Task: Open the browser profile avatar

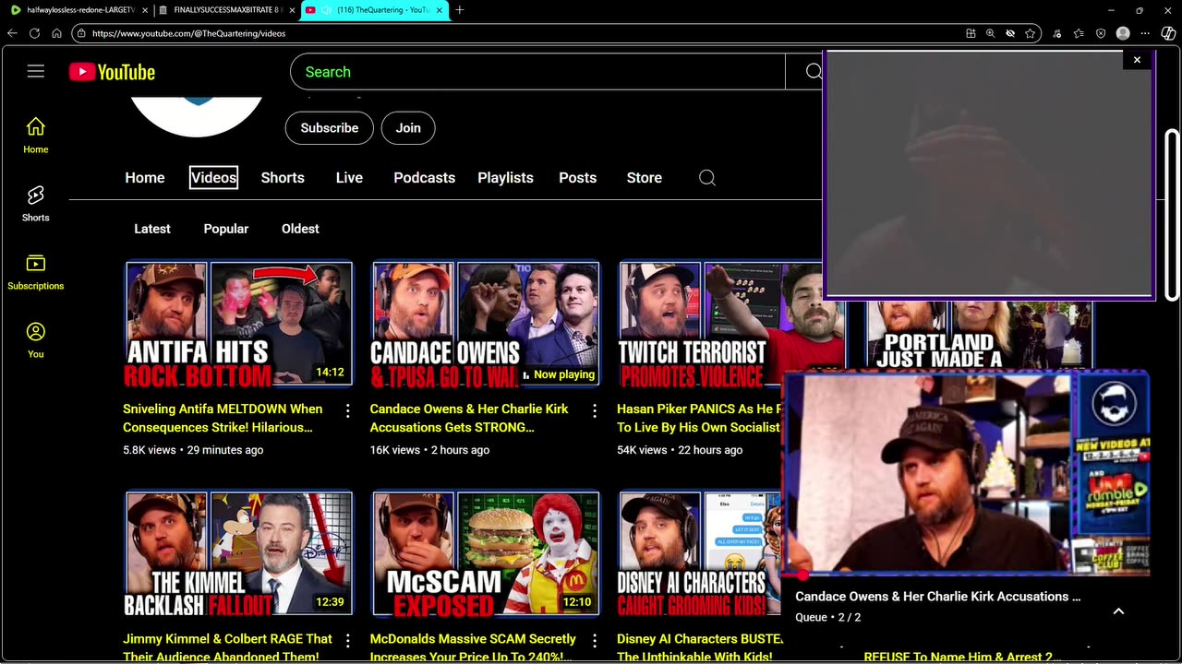Action: tap(1123, 33)
